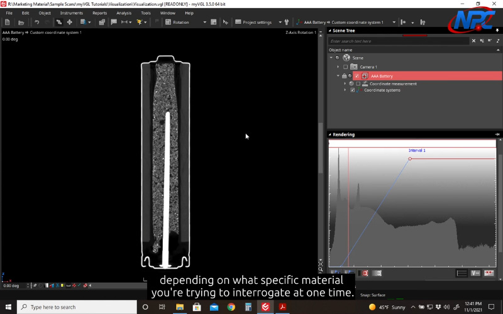This screenshot has height=314, width=503.
Task: Click the Object name column header
Action: (412, 50)
